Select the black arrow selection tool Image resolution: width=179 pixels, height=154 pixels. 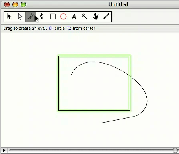[9, 17]
